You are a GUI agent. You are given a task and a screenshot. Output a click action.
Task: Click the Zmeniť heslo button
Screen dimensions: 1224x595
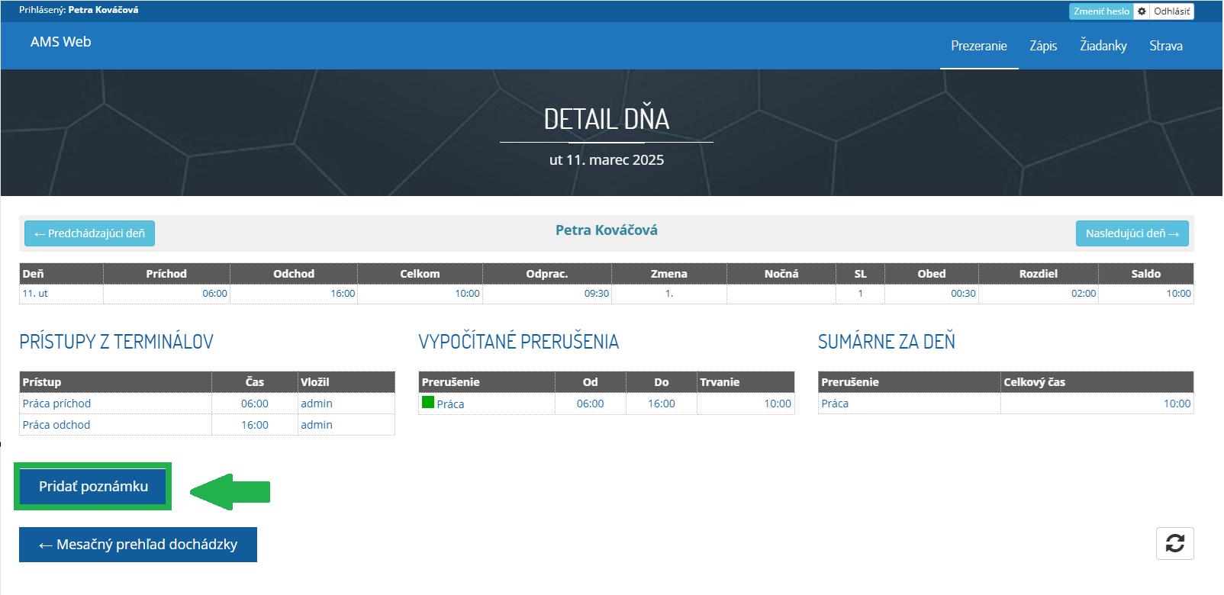point(1101,11)
